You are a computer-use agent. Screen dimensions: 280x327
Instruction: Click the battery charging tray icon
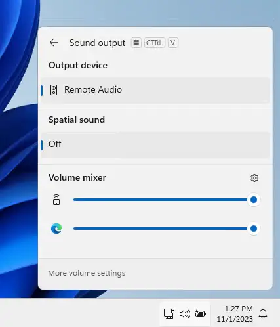click(201, 313)
